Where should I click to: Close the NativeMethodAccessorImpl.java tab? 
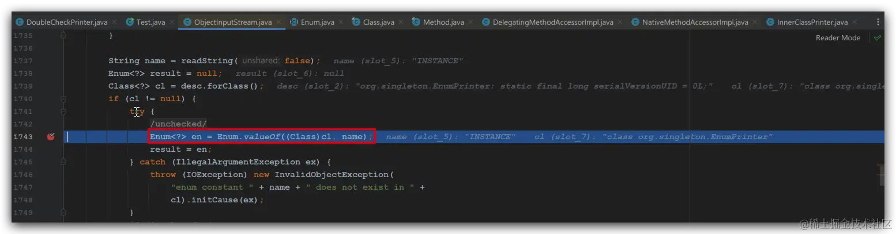[x=755, y=22]
